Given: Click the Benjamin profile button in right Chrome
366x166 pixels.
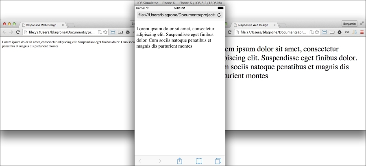Looking at the screenshot, I should tap(349, 24).
